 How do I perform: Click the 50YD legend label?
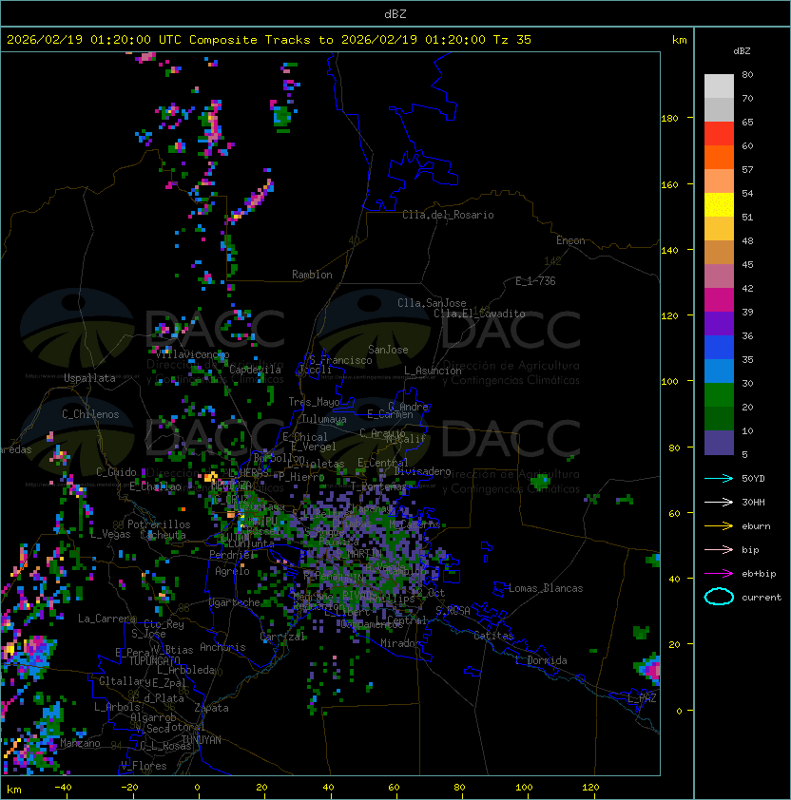coord(753,478)
